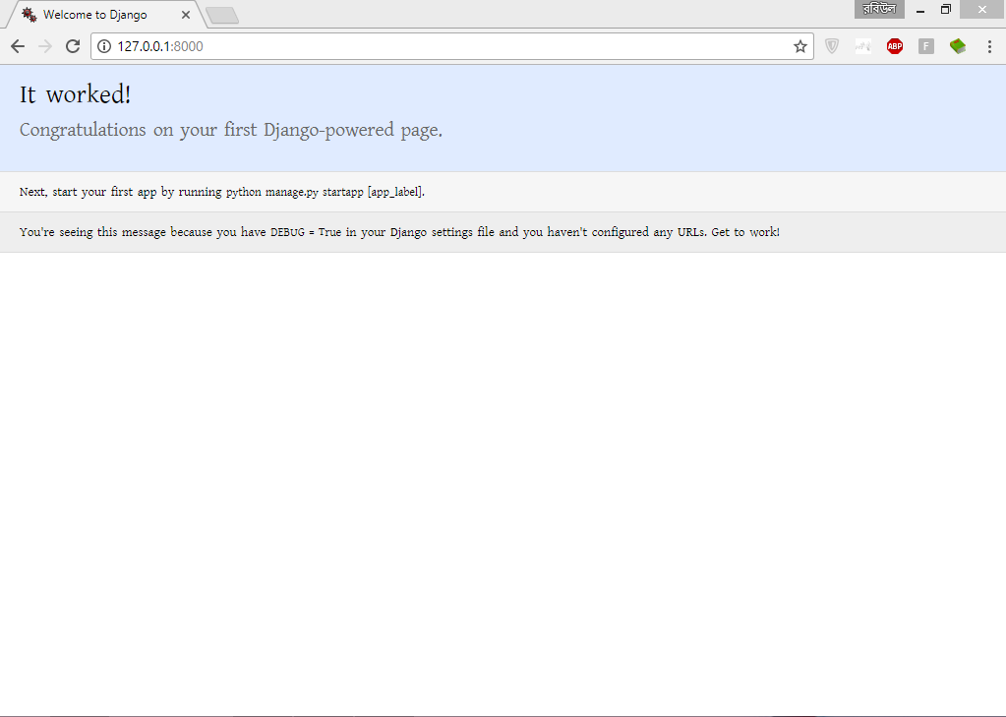Open the Chrome profile name button
The height and width of the screenshot is (717, 1006).
coord(879,9)
